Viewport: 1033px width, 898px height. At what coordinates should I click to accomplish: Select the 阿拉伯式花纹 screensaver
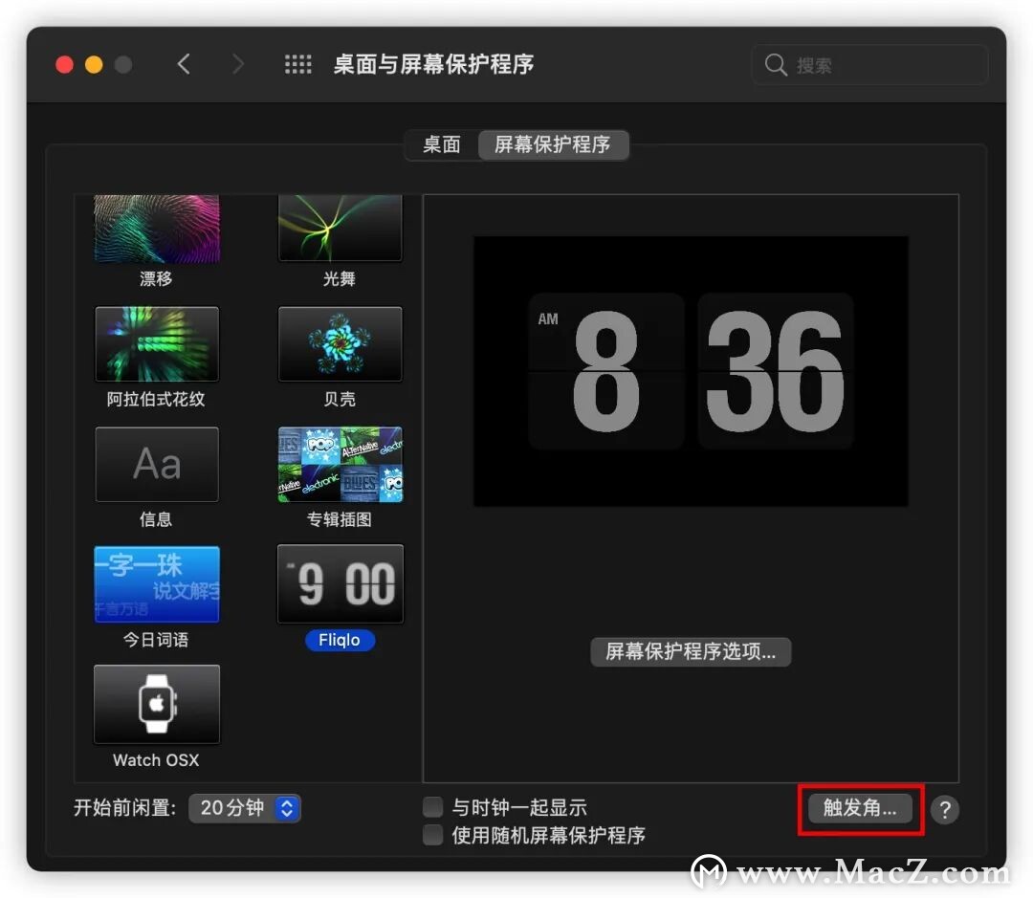[x=156, y=344]
